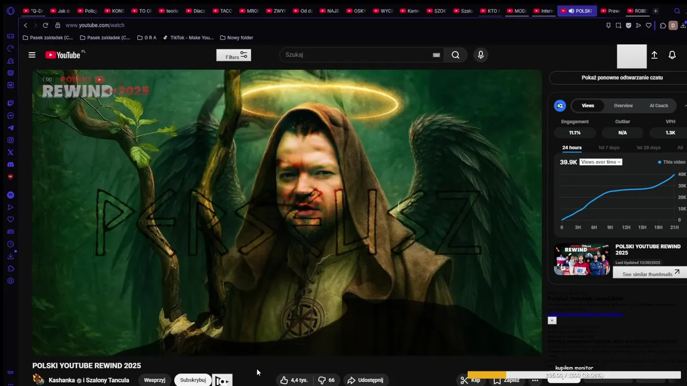Switch to the ROBE browser tab
687x386 pixels.
(637, 11)
